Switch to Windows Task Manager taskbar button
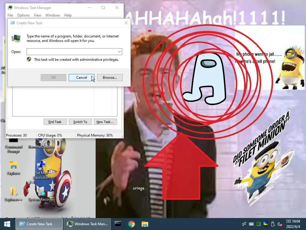Image resolution: width=306 pixels, height=230 pixels. tap(87, 224)
